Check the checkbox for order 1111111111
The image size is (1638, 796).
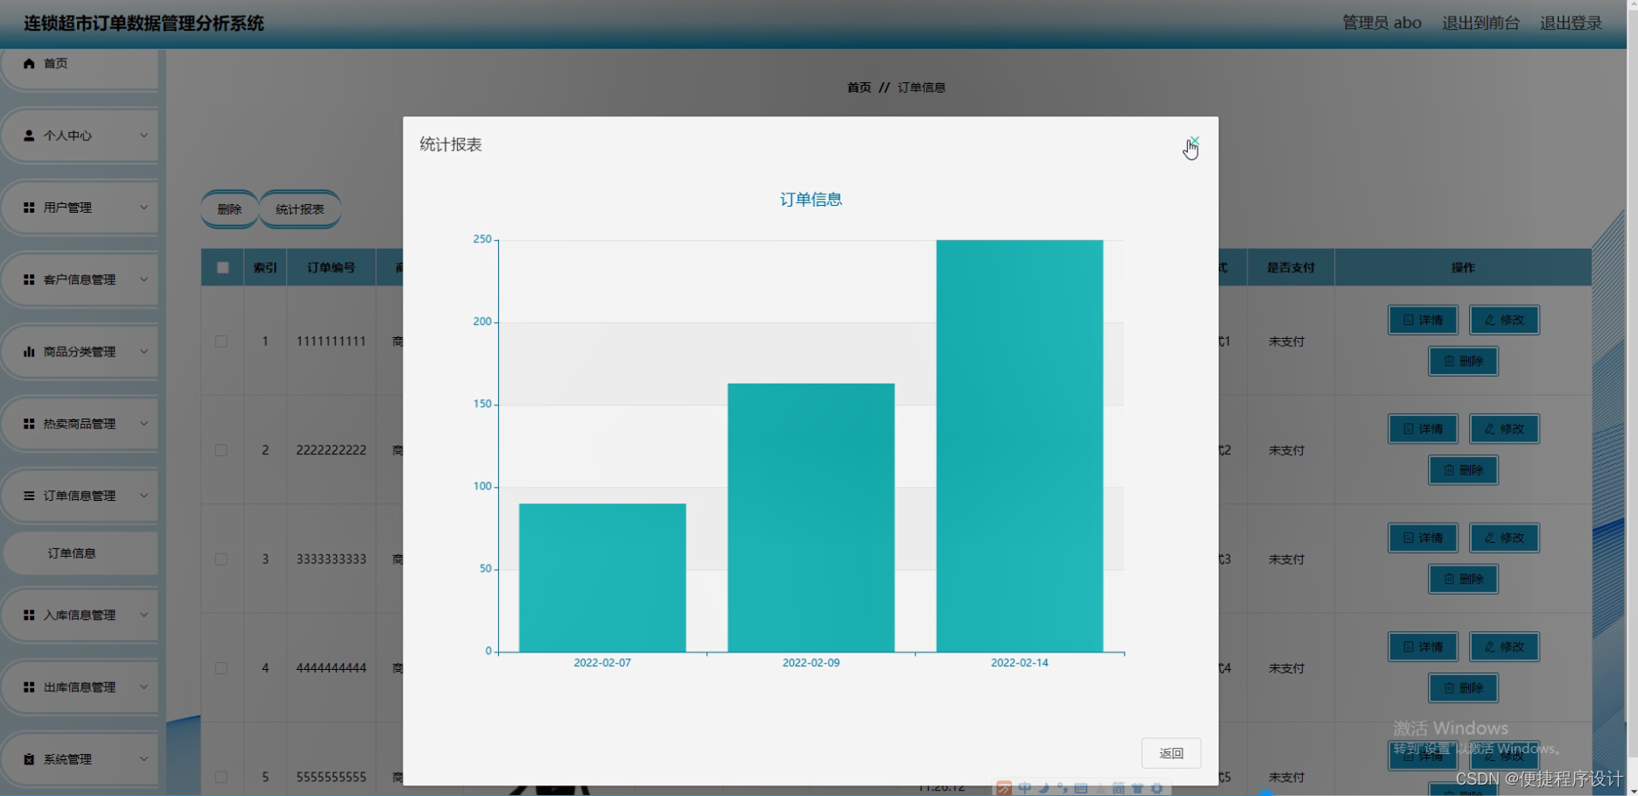coord(221,341)
